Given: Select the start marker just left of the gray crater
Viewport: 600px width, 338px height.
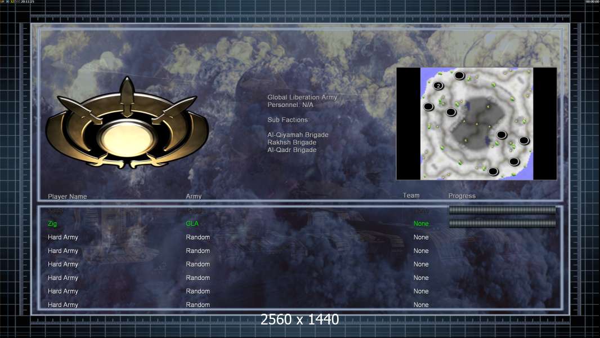Looking at the screenshot, I should 451,112.
